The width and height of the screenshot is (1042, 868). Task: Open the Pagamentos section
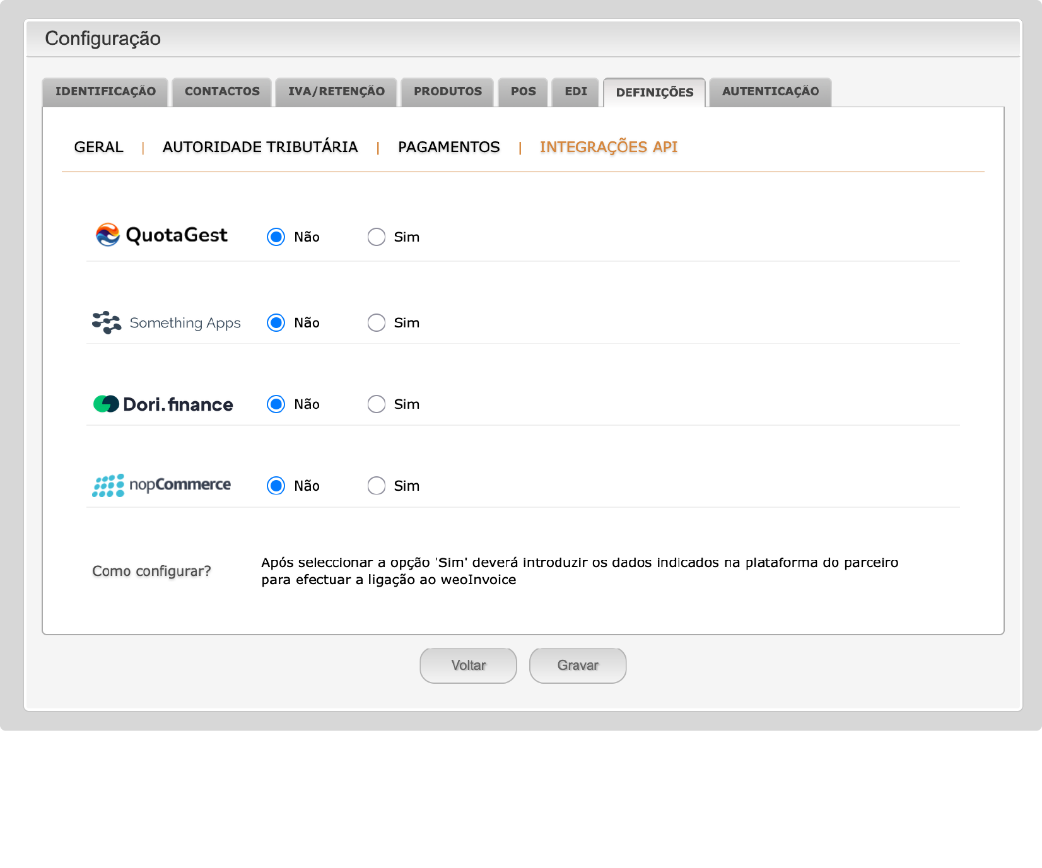pos(448,148)
